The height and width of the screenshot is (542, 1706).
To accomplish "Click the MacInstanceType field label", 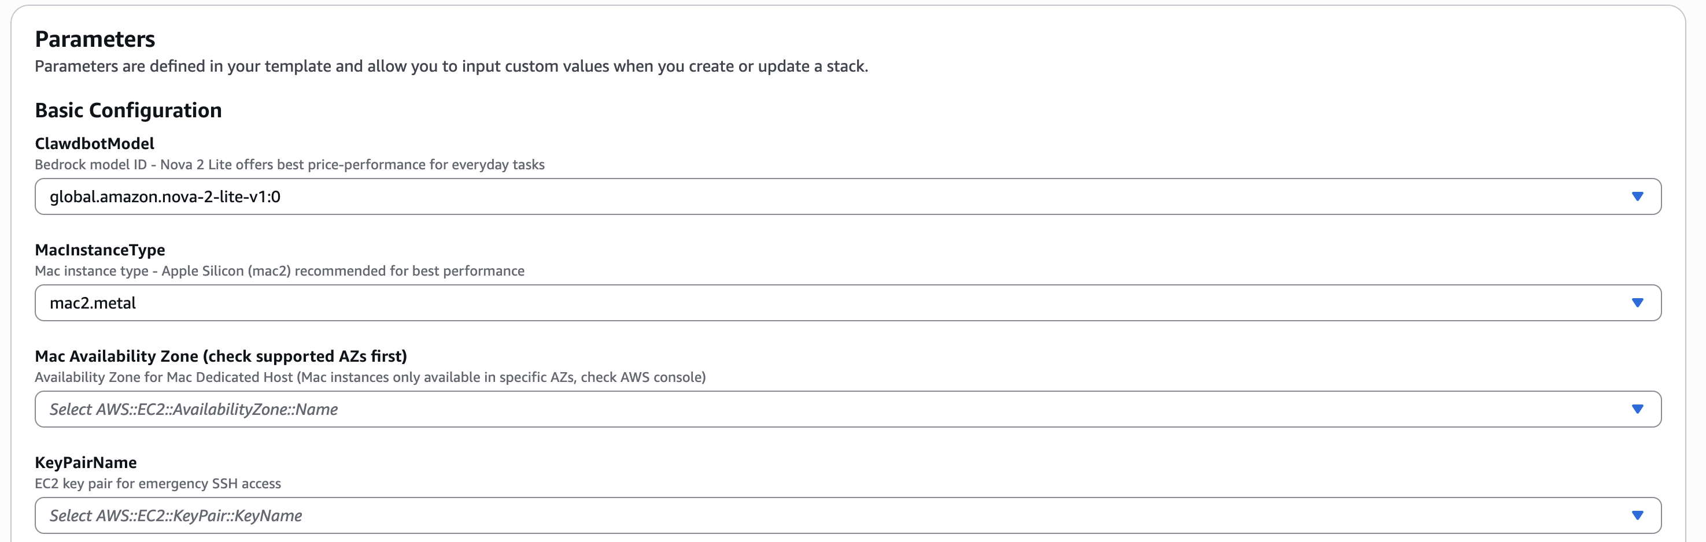I will [x=100, y=250].
